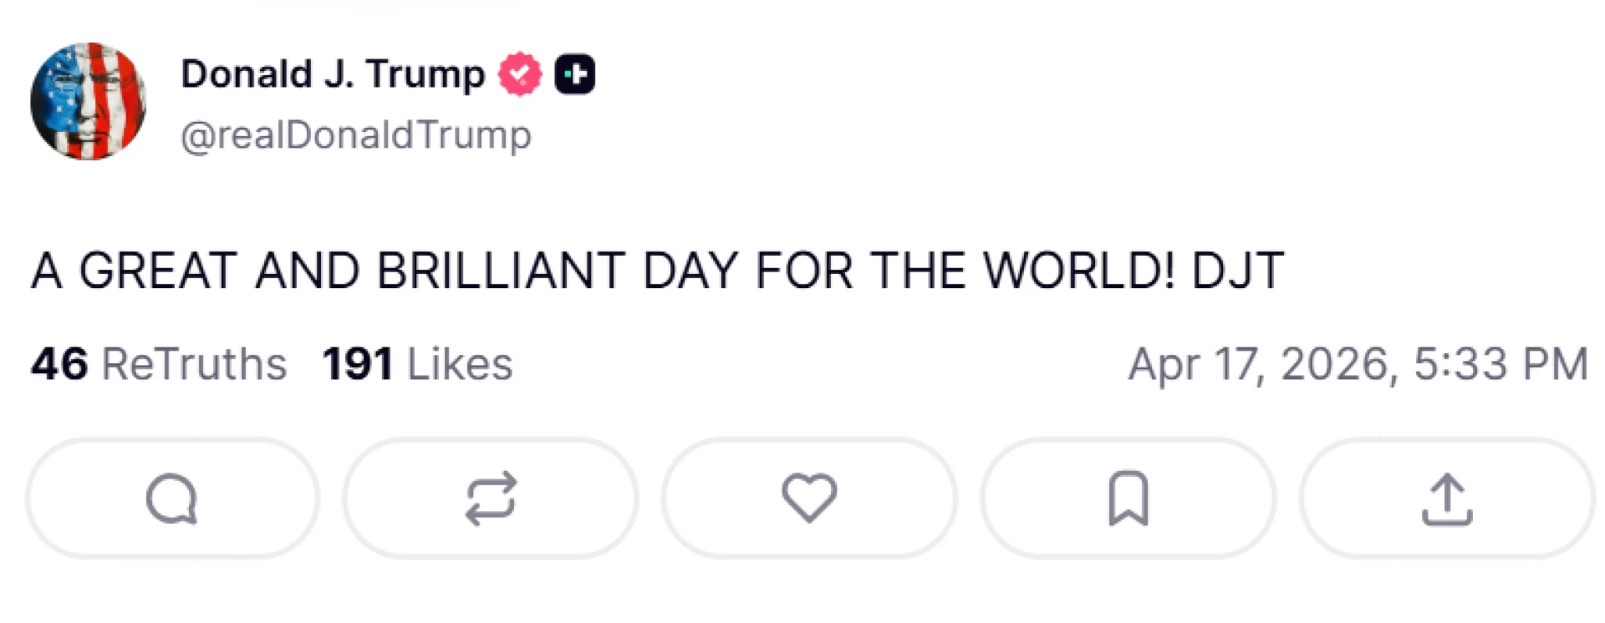The image size is (1605, 623).
Task: Click the word 'Trump' in the display name
Action: [x=425, y=74]
